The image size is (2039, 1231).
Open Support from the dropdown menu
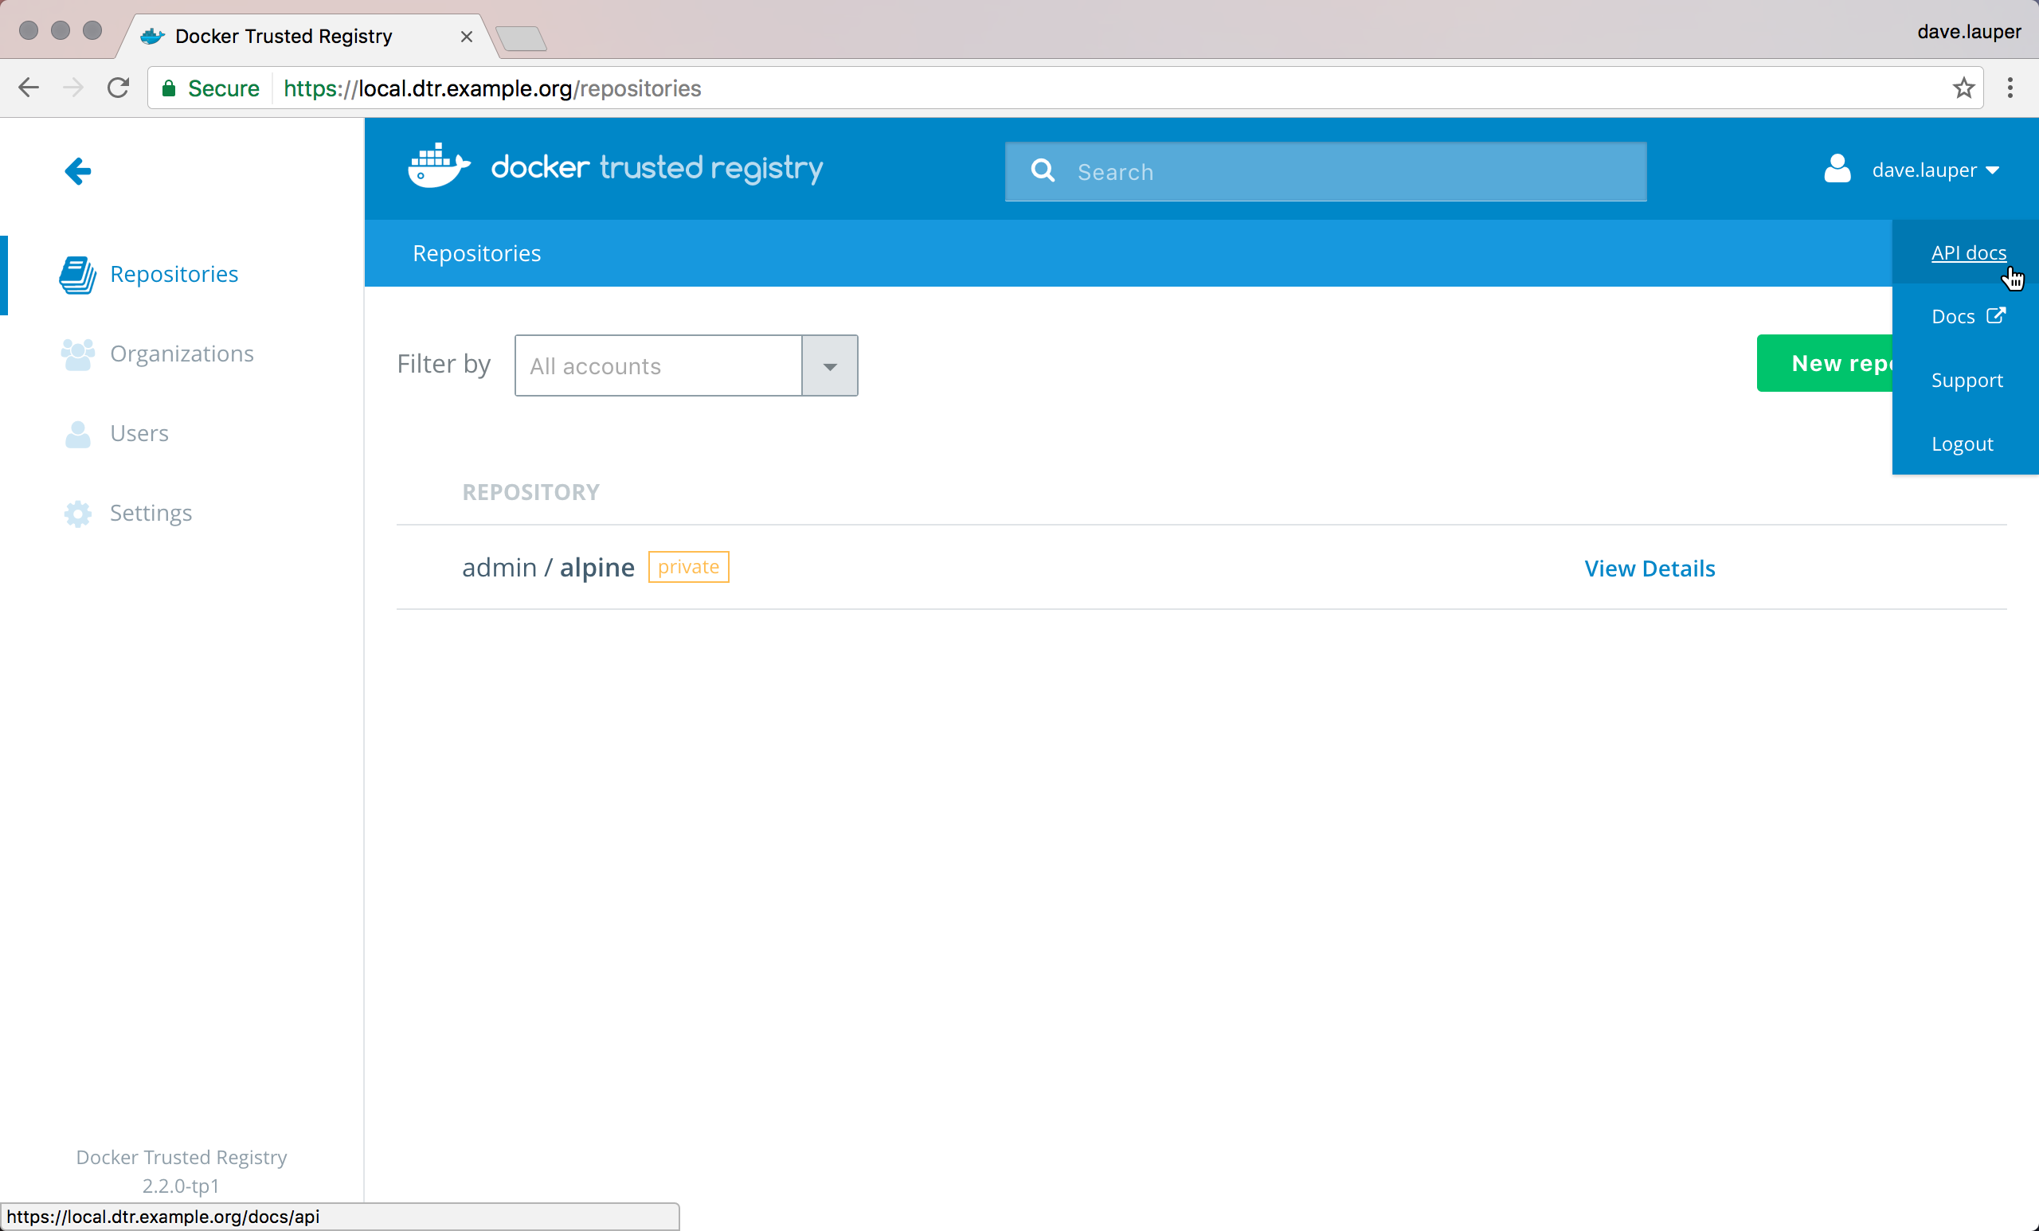coord(1967,381)
